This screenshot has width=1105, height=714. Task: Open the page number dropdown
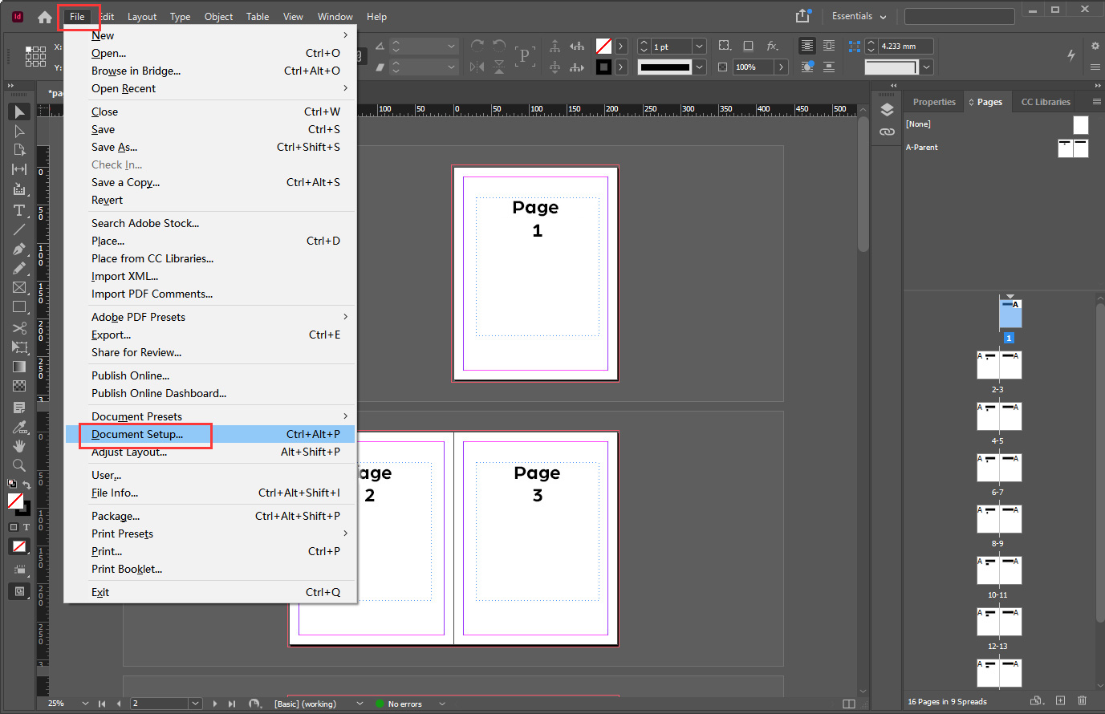195,704
